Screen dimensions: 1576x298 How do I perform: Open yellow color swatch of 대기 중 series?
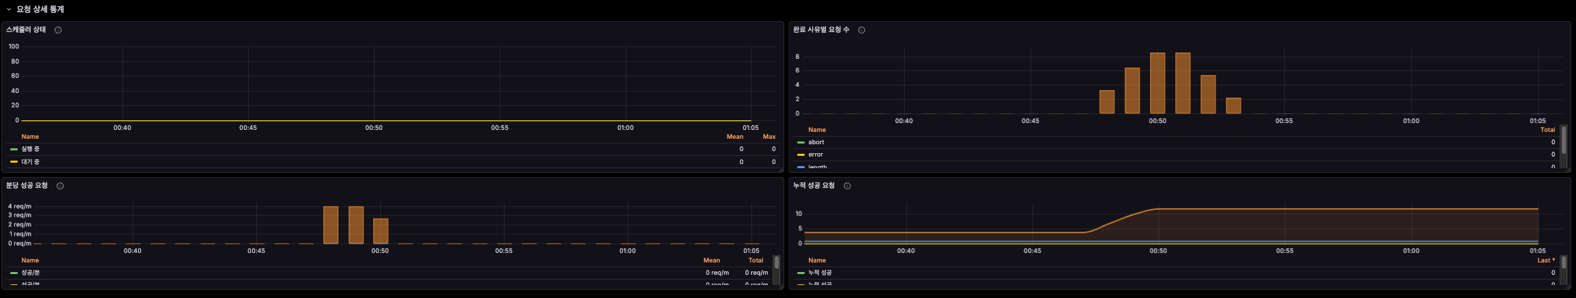14,162
